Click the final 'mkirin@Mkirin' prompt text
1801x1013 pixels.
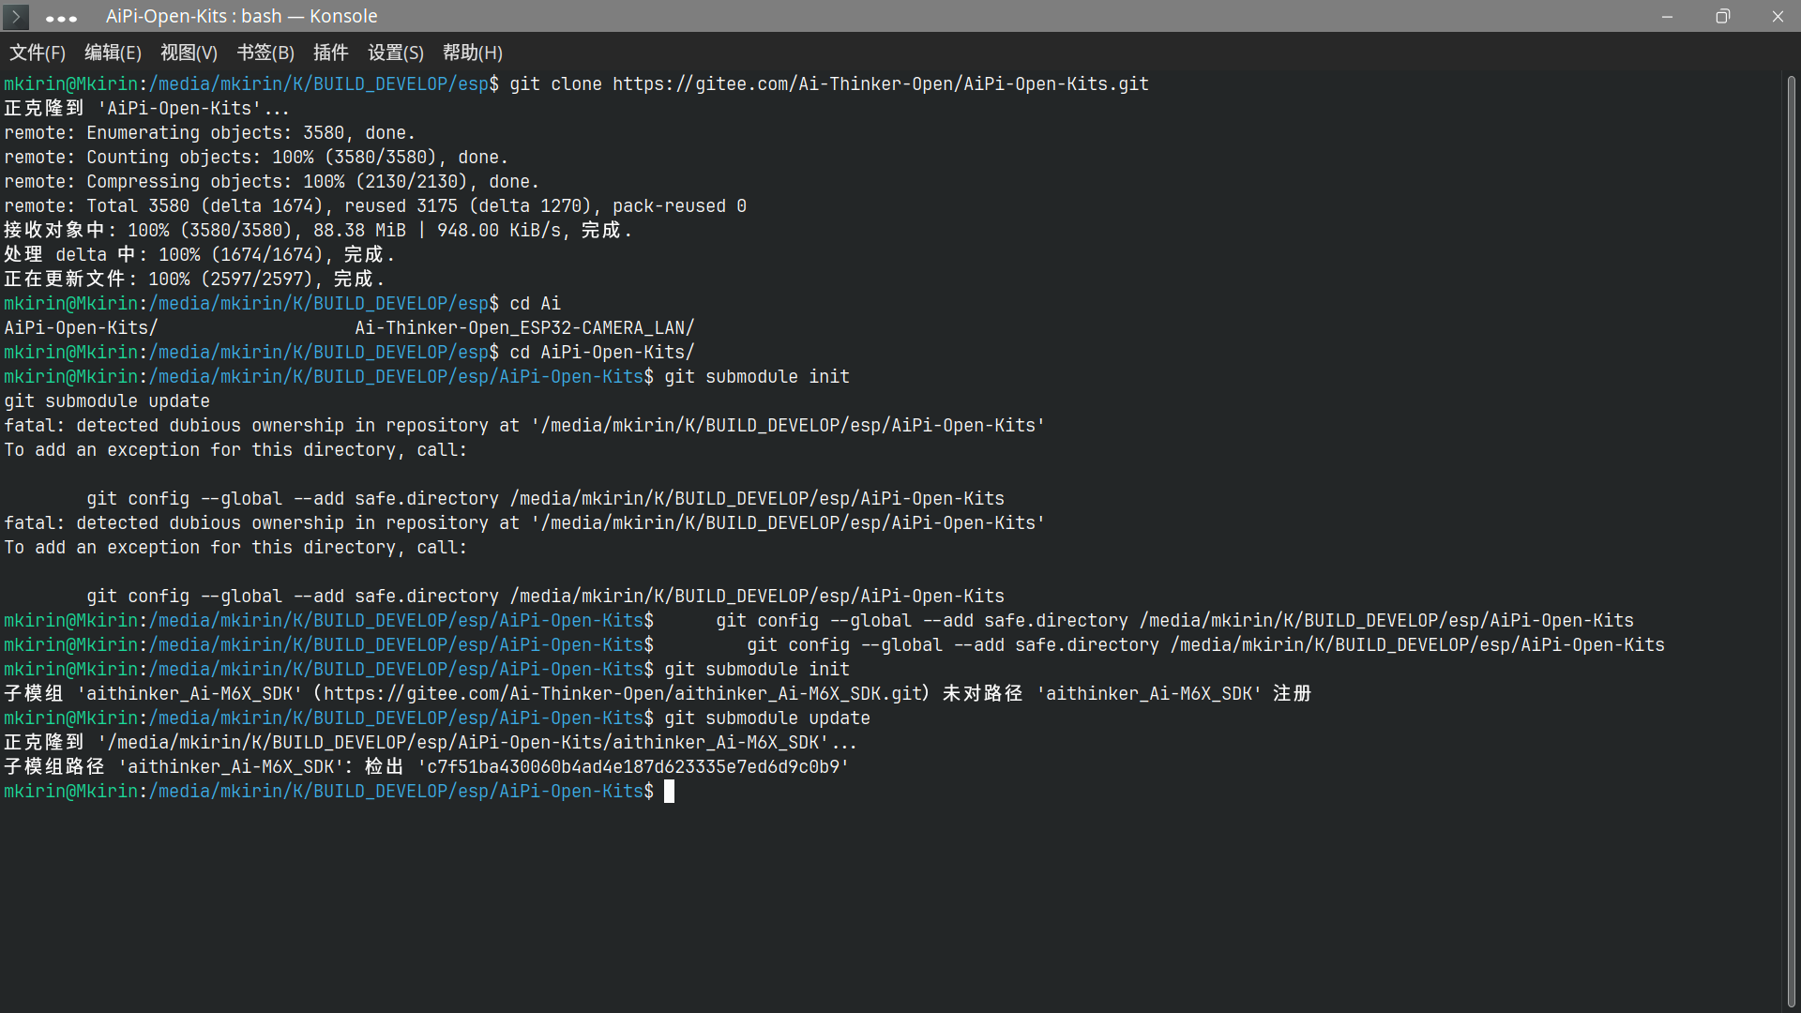71,792
